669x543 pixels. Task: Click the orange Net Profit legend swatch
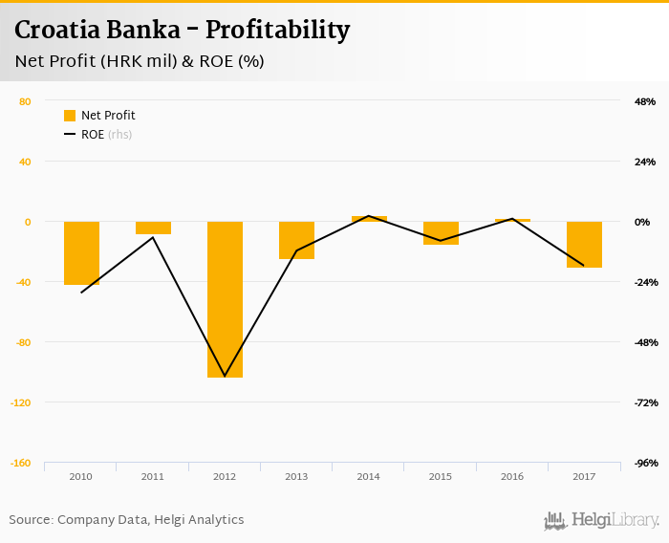[x=70, y=116]
